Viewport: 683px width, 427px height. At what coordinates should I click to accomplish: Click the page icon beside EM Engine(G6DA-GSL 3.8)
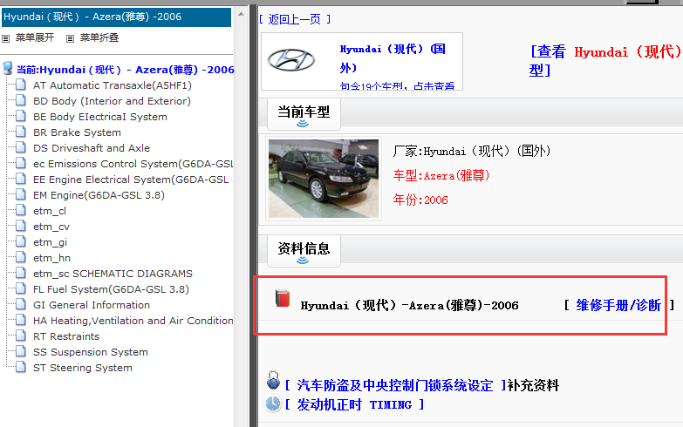pos(20,194)
